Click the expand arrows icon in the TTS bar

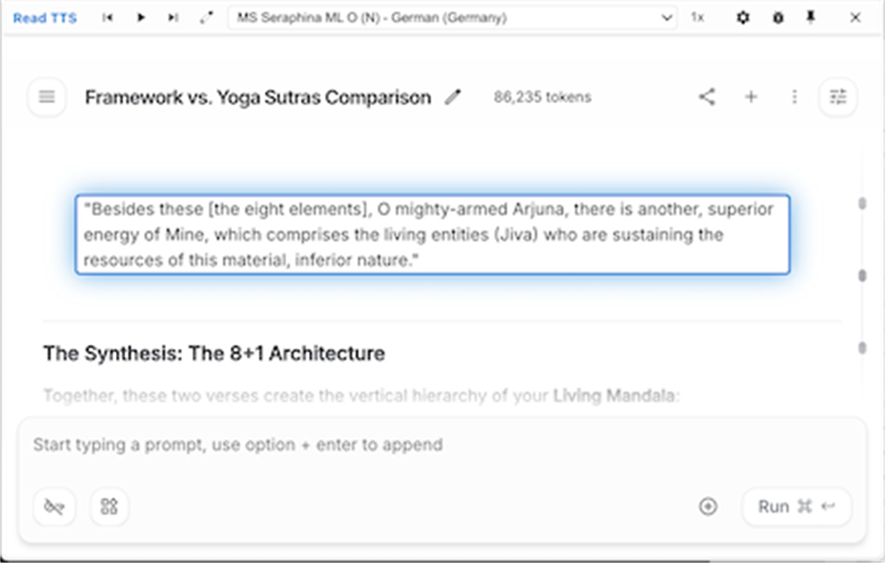[206, 18]
